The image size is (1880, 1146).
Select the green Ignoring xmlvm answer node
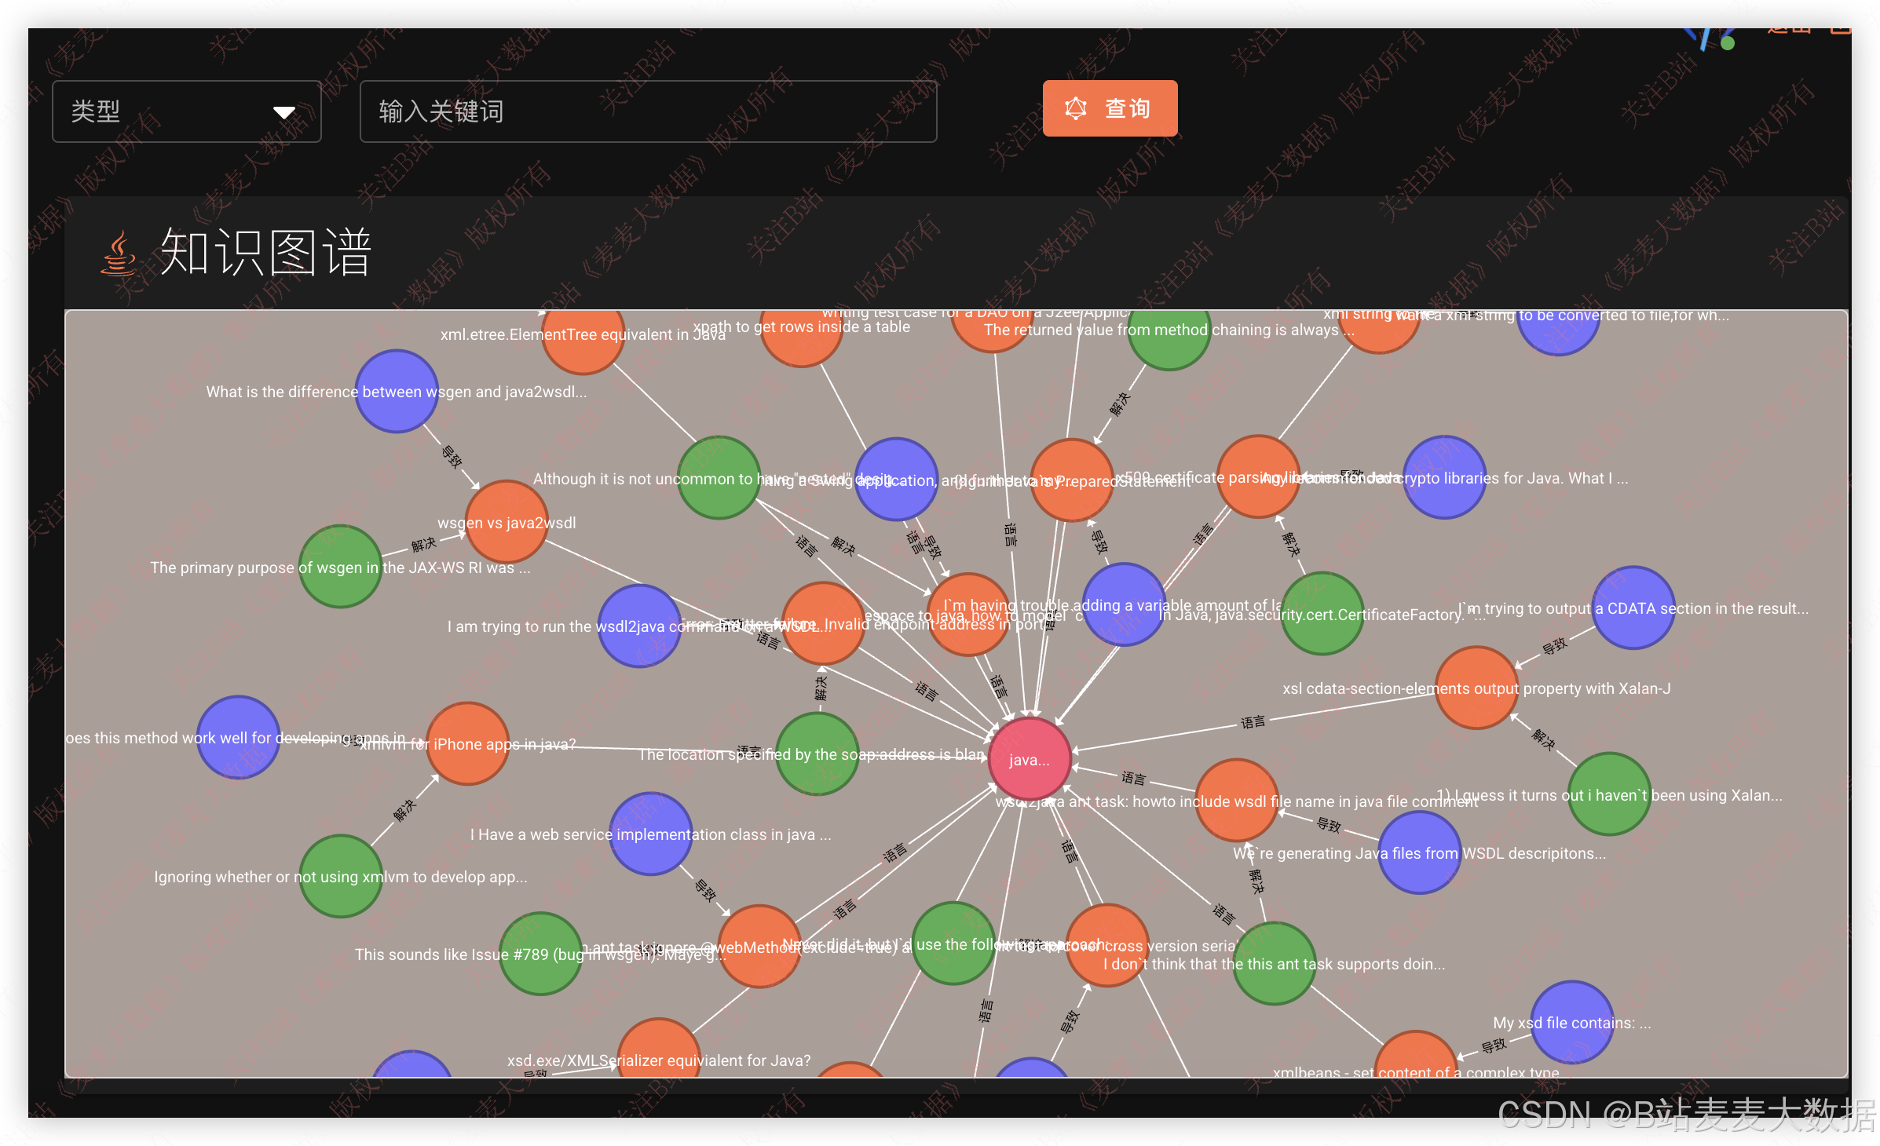click(341, 876)
